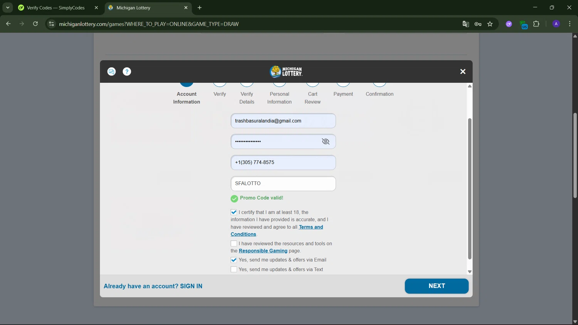Click the NEXT button
578x325 pixels.
[437, 286]
